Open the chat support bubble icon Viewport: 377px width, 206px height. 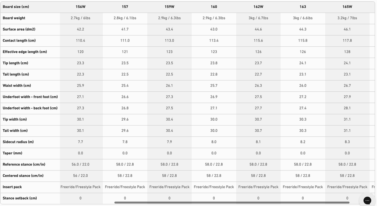coord(367,200)
